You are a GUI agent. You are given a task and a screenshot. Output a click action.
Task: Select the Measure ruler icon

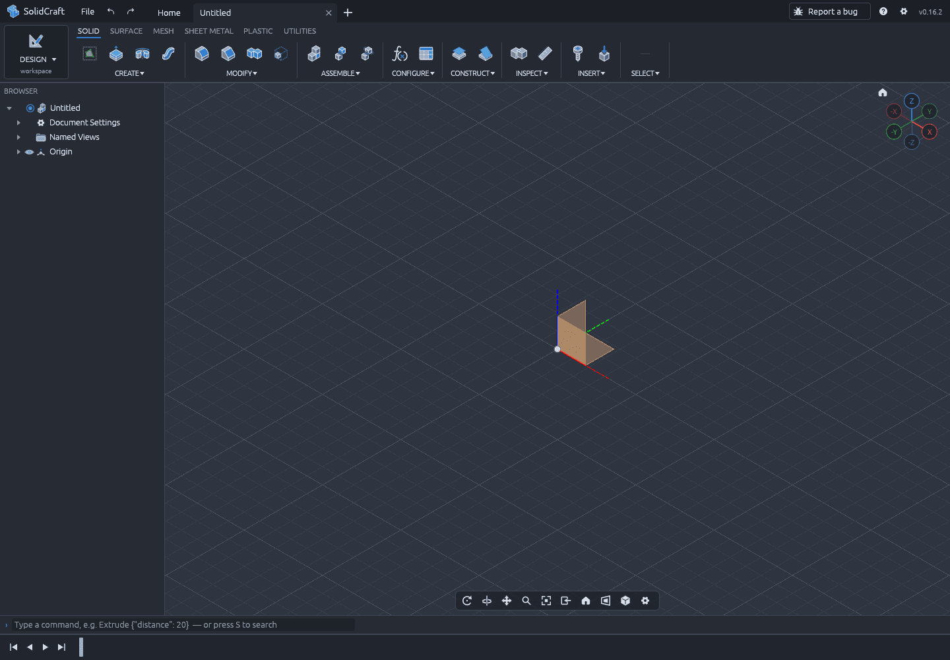point(545,54)
